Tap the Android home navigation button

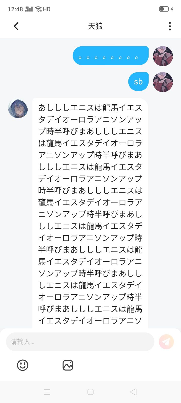(x=90, y=392)
